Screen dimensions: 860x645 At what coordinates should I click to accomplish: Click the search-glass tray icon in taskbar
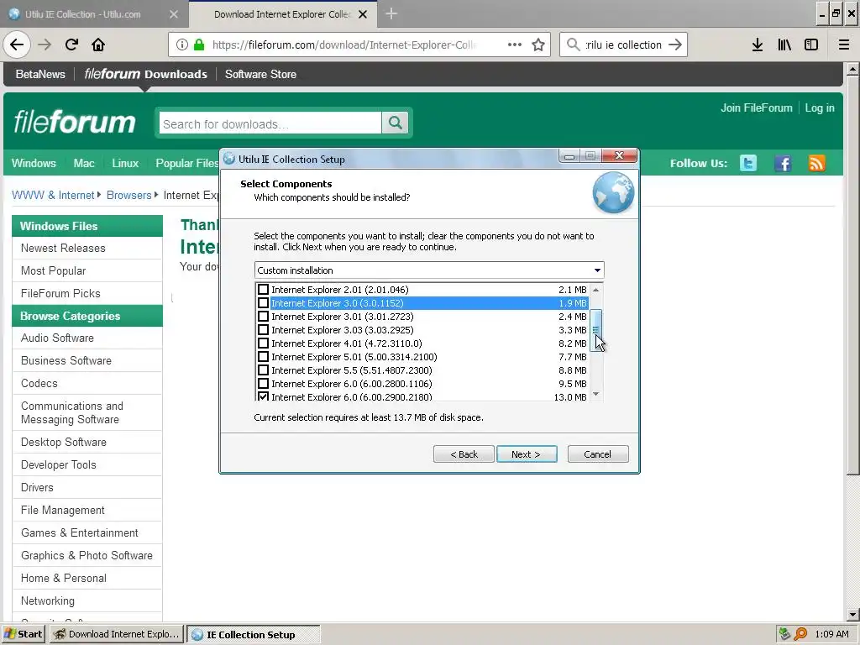[800, 634]
